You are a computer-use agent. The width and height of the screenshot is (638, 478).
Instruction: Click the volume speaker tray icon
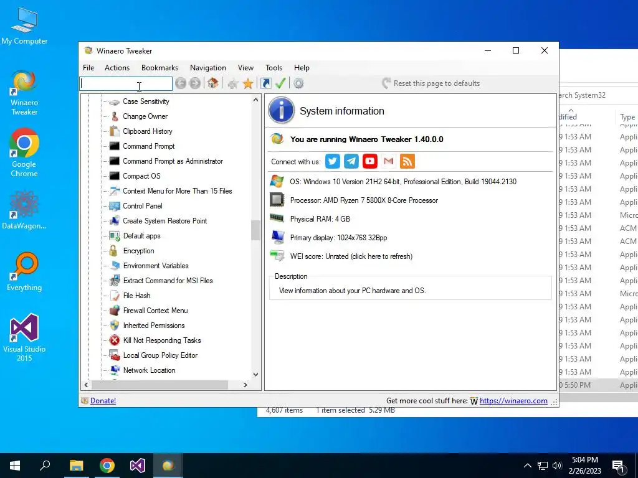click(557, 466)
